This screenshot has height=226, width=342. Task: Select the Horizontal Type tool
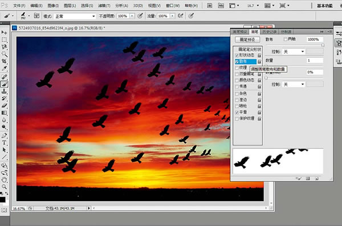[x=4, y=143]
